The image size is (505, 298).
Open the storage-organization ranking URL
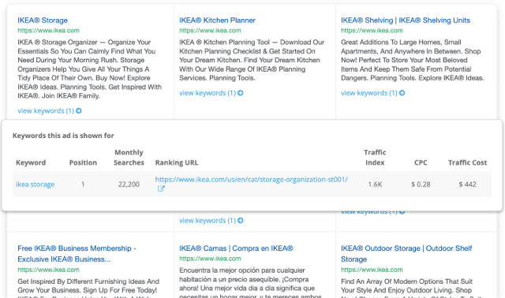pos(252,180)
